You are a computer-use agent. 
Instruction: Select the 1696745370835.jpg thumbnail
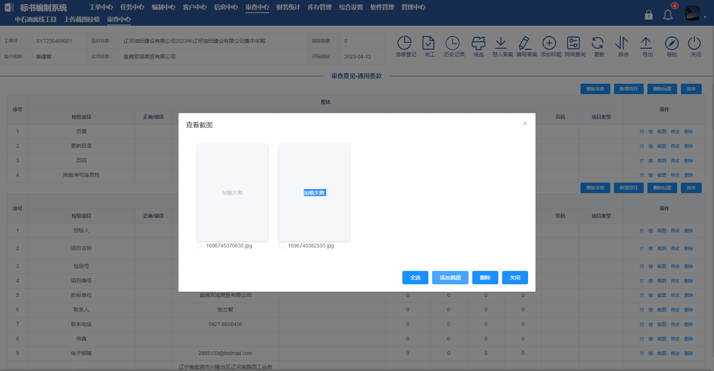[232, 193]
